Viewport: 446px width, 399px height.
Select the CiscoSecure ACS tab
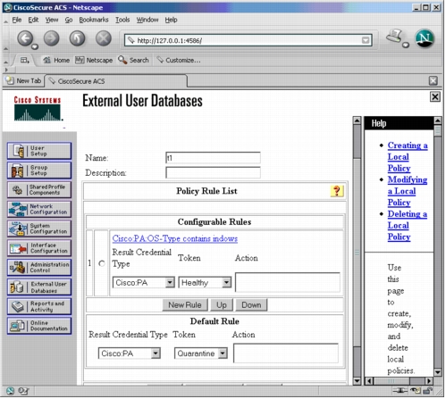pos(116,81)
